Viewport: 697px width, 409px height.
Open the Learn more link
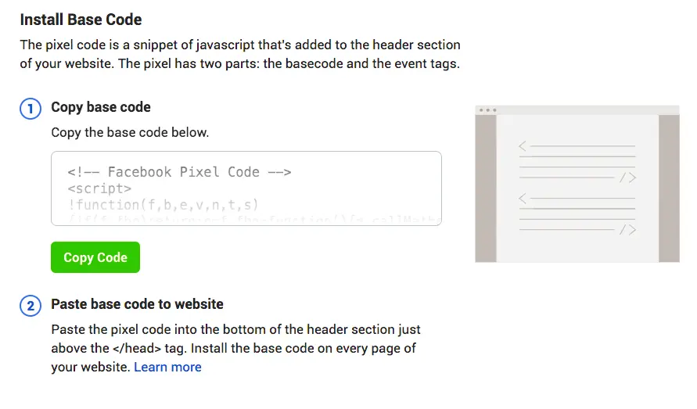167,367
